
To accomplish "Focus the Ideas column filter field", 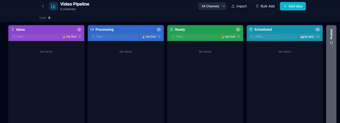I will 35,37.
